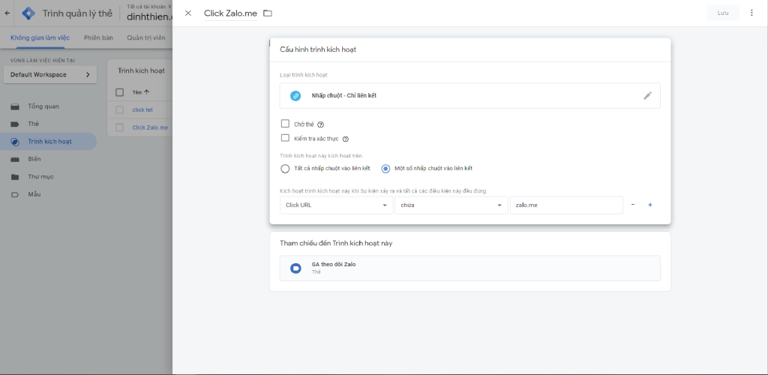This screenshot has width=768, height=375.
Task: Click the help icon beside Kiểm tra xác thực
Action: click(345, 139)
